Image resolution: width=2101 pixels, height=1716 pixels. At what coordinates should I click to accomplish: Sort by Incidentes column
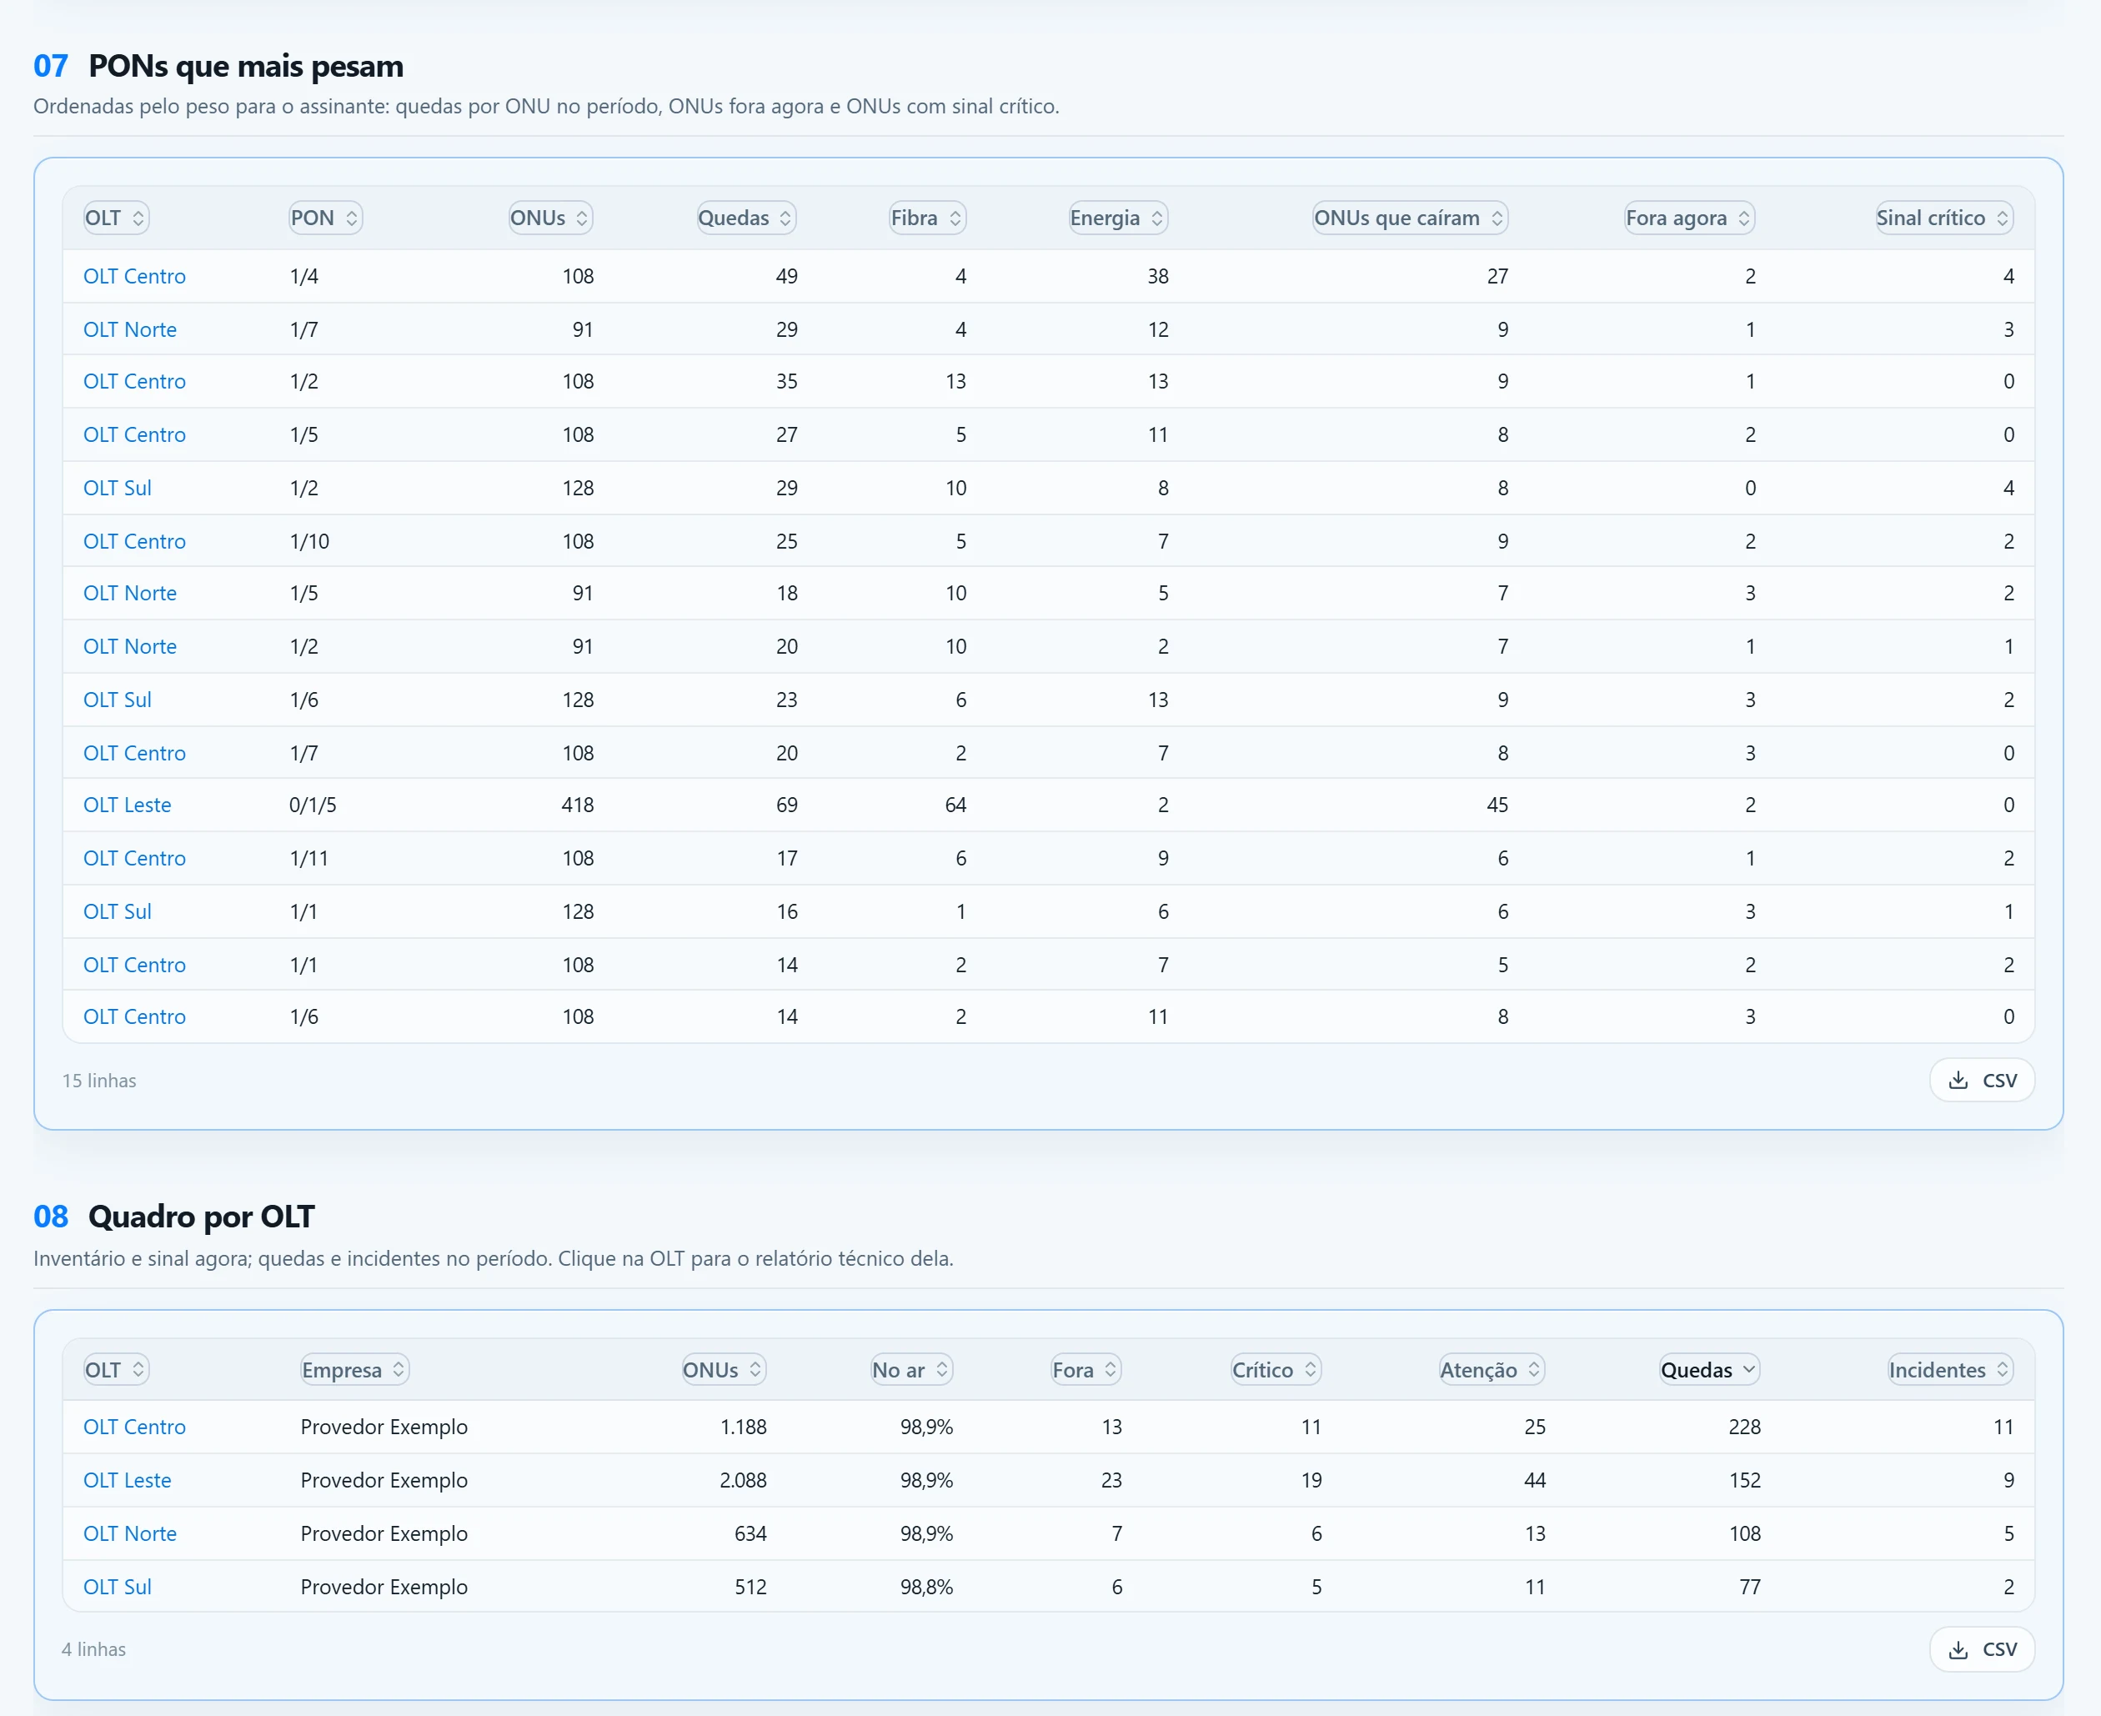coord(1951,1370)
